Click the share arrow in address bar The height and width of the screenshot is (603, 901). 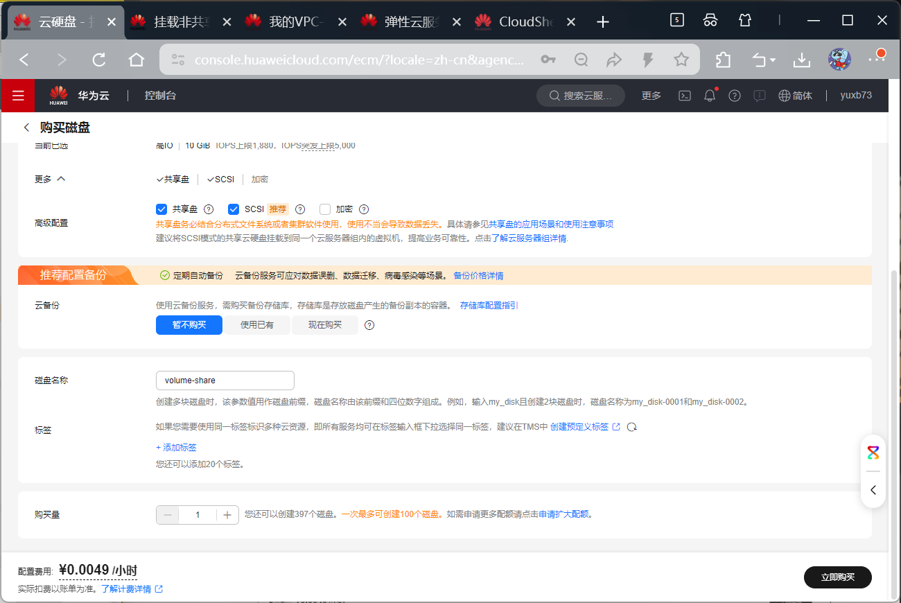click(614, 60)
